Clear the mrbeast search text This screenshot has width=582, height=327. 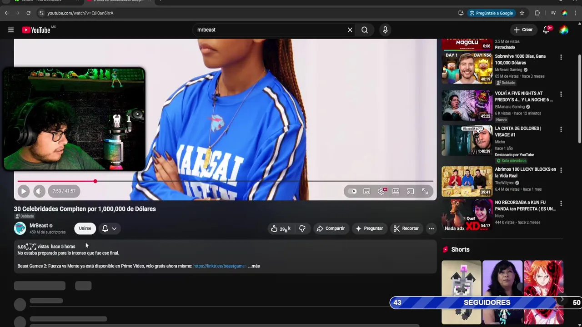[350, 30]
